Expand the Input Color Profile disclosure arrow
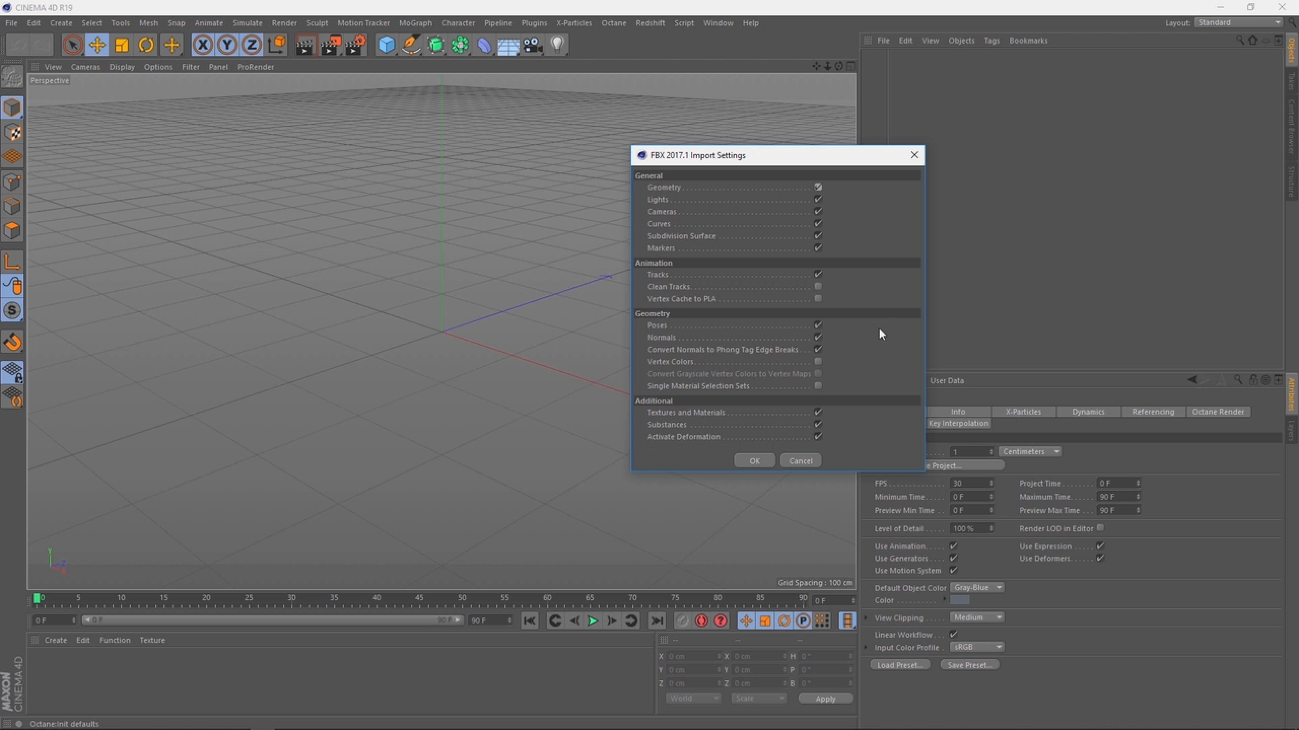The image size is (1299, 730). pos(866,648)
